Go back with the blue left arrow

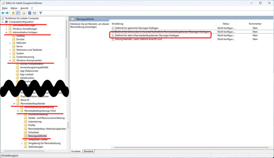coord(3,13)
